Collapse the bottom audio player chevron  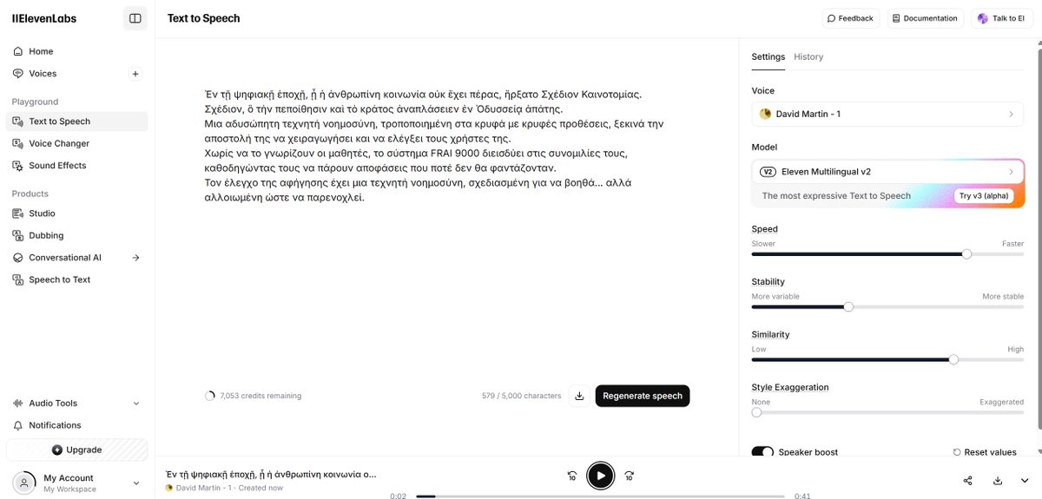click(x=1026, y=481)
